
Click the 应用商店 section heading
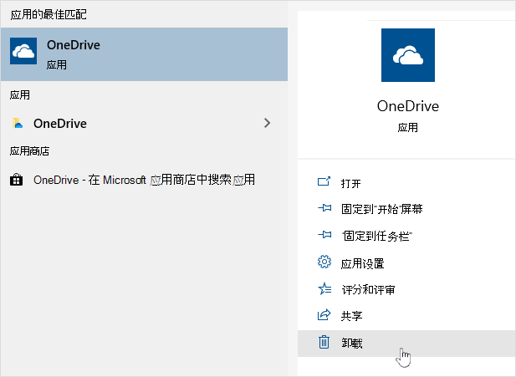click(29, 151)
